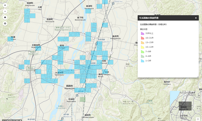Screen dimensions: 202x121
Task: Click the dark extent box in overview map
Action: coord(185,106)
